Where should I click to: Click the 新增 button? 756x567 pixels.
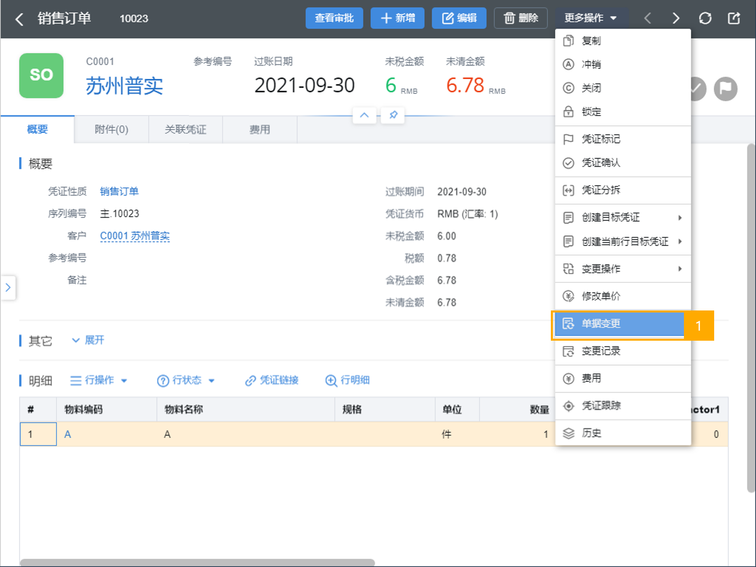[398, 18]
